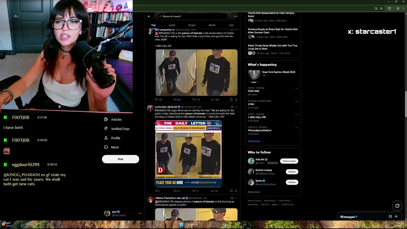Viewport: 407px width, 229px height.
Task: Open 49ers' Purdy Faces Weeks Out story
Action: (273, 49)
